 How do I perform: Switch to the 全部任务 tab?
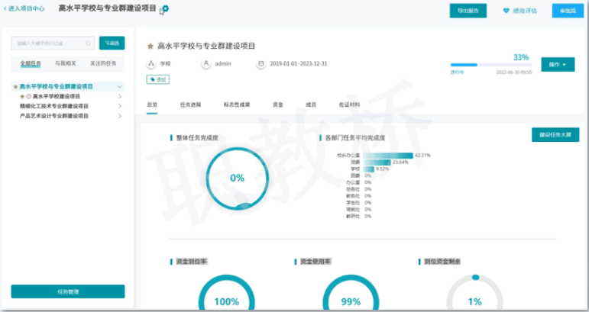click(x=31, y=63)
